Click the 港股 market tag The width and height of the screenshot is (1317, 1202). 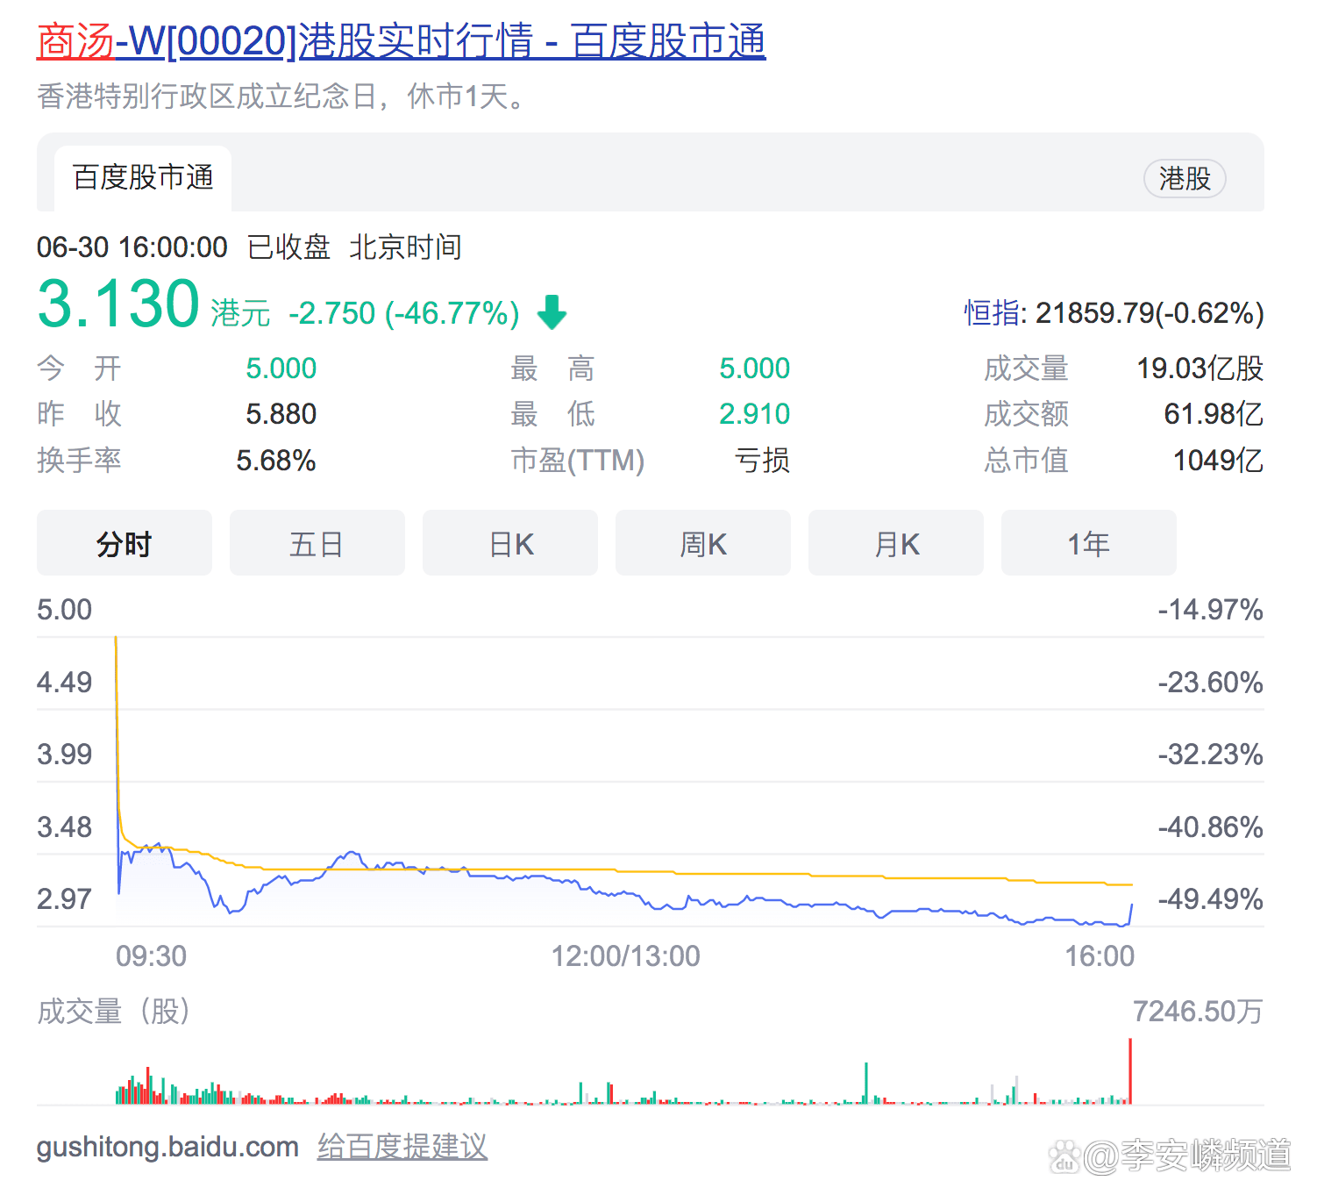[1185, 179]
